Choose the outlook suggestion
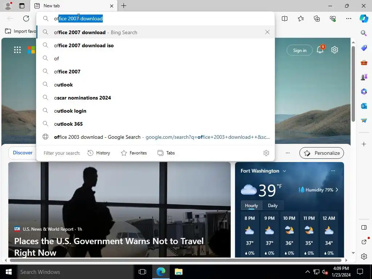372x279 pixels. point(155,85)
